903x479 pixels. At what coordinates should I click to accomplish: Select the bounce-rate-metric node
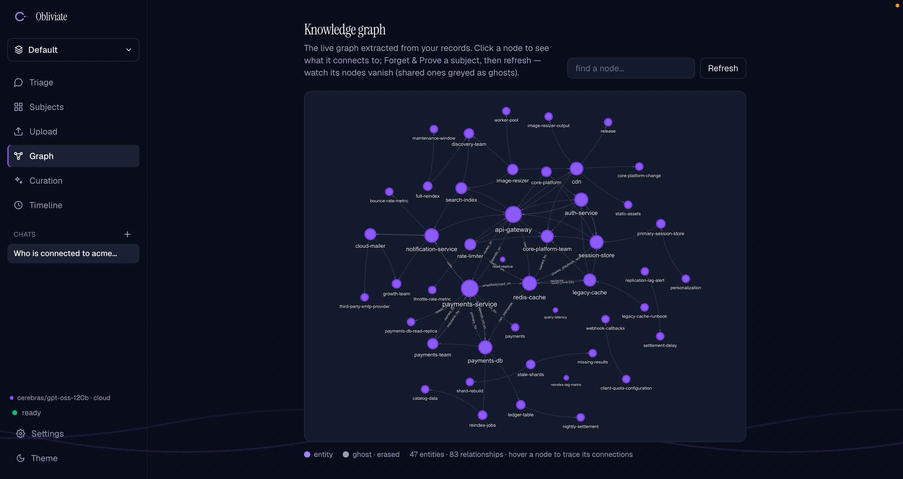[389, 192]
